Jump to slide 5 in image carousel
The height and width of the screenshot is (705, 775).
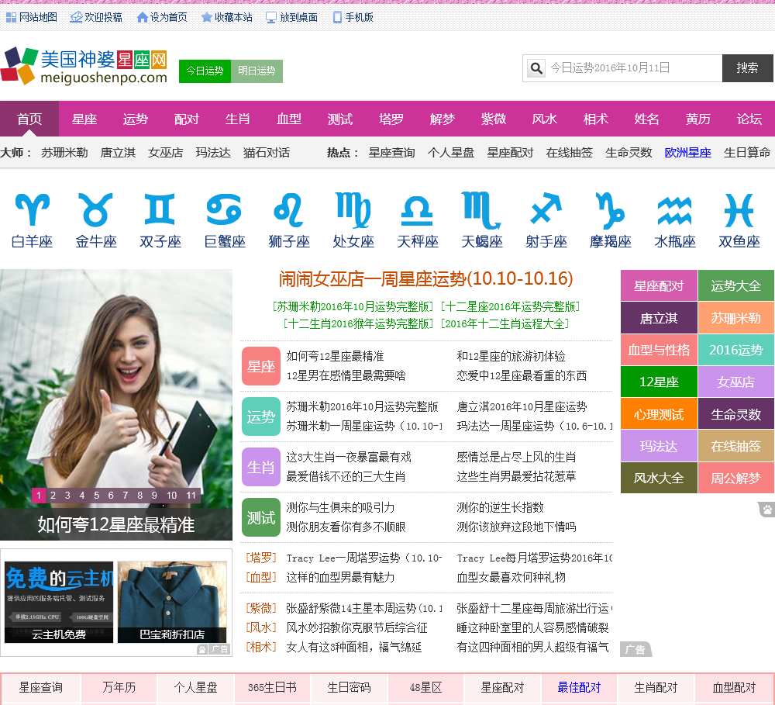pos(96,496)
